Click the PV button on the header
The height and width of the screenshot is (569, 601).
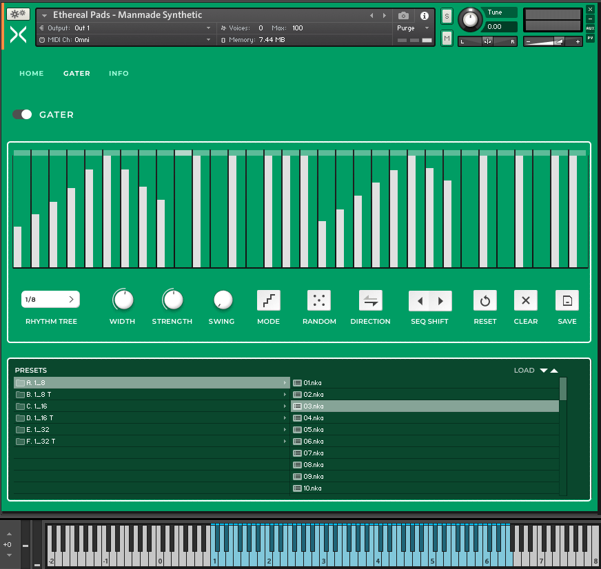tap(590, 38)
